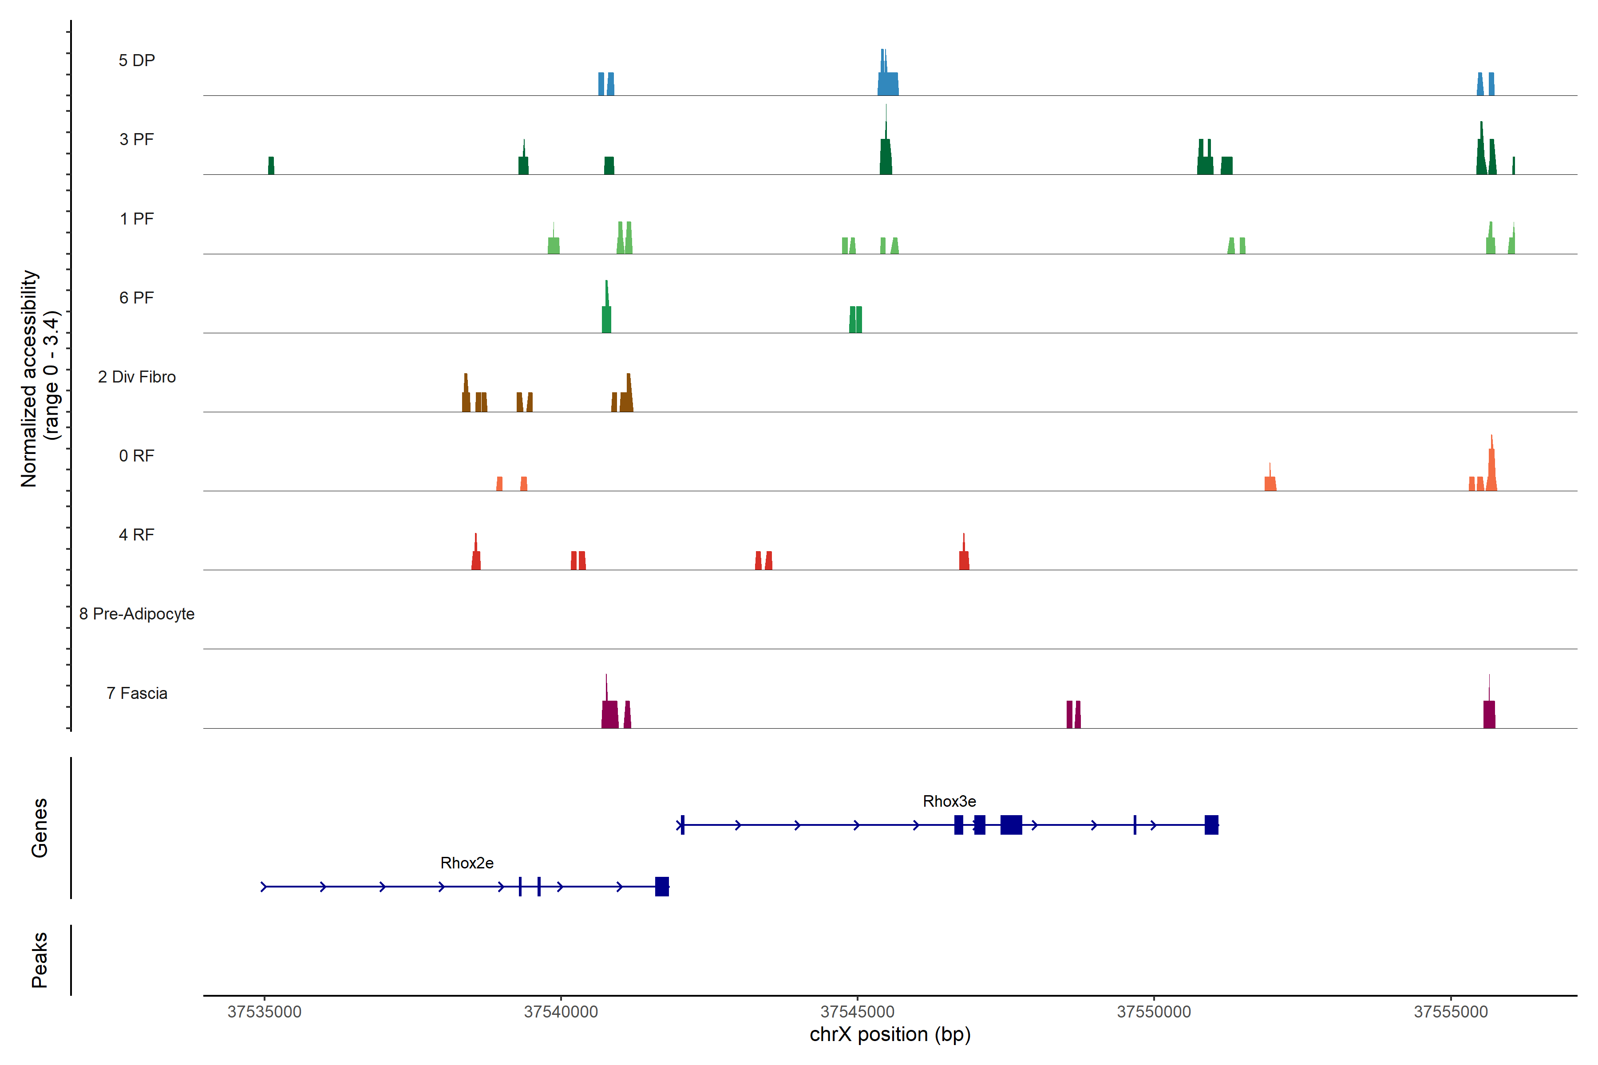Click the 37545000 axis tick label
The height and width of the screenshot is (1065, 1598).
click(x=858, y=1011)
